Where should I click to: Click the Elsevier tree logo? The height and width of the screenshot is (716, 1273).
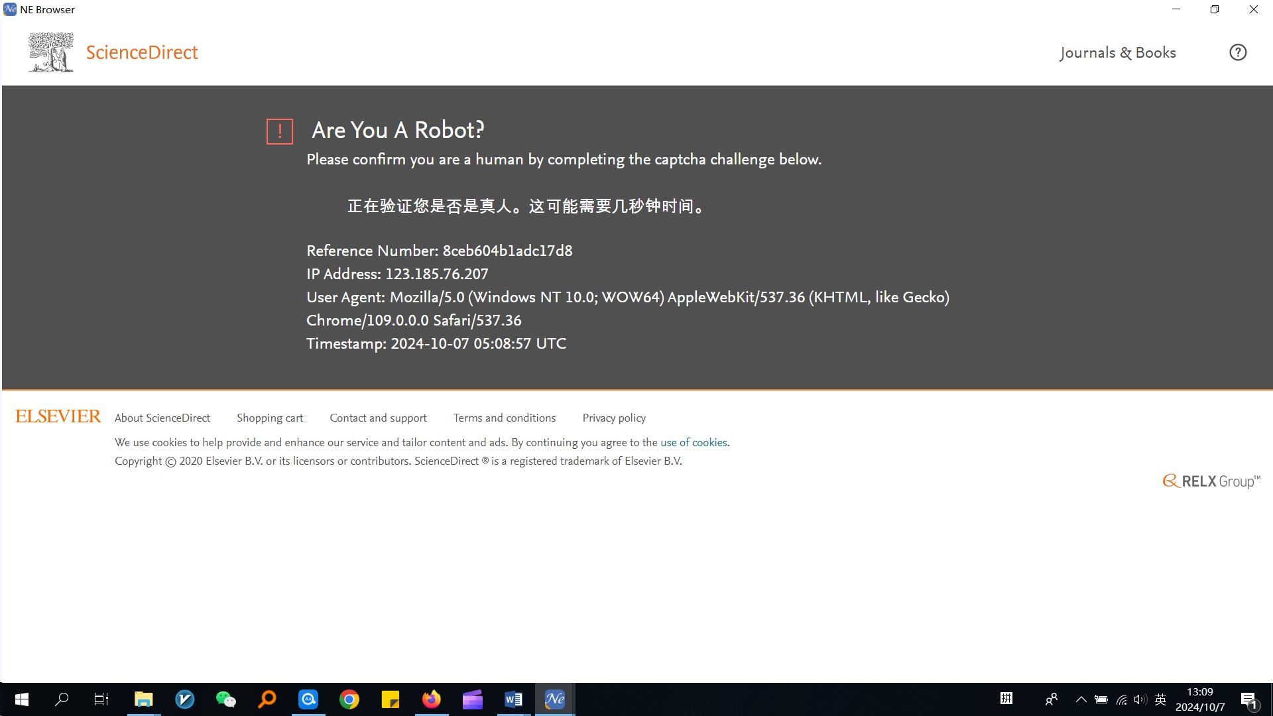click(51, 52)
